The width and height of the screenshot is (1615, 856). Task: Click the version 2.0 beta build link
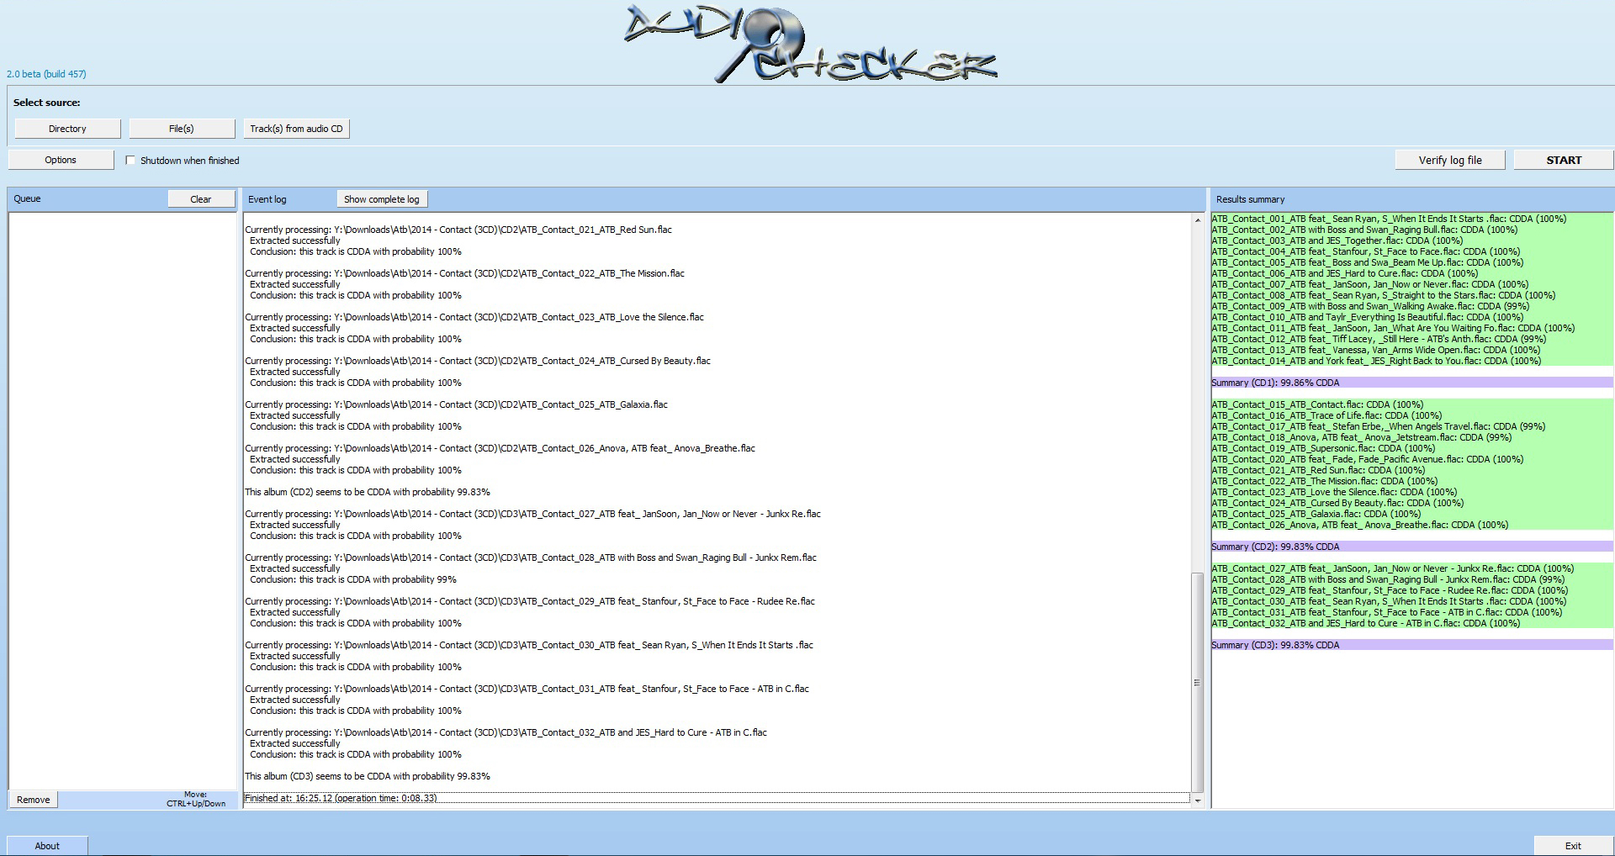[46, 74]
